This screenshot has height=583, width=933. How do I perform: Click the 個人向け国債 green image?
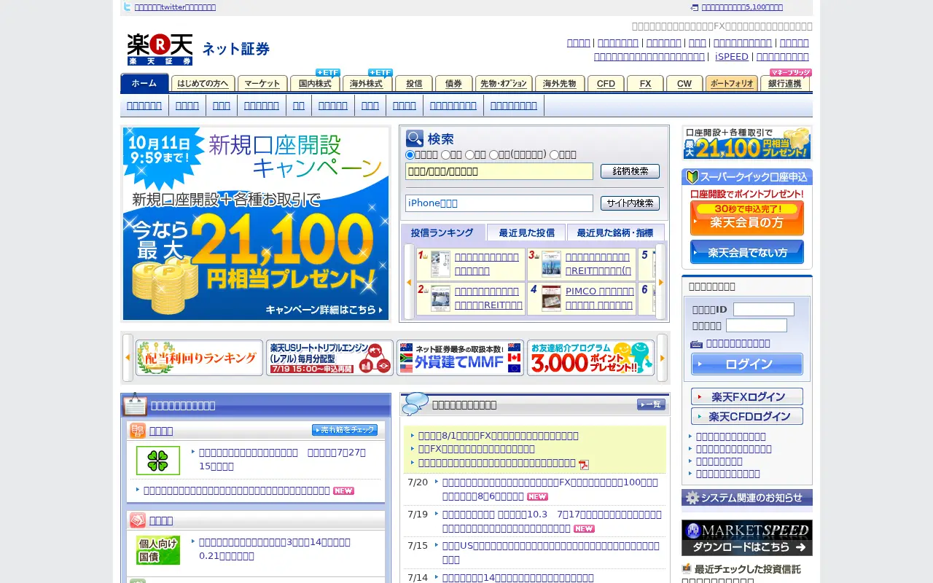coord(158,550)
